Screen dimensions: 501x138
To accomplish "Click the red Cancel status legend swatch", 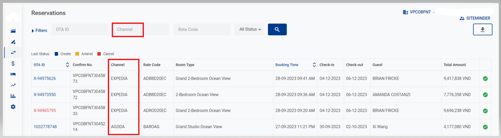I will (x=99, y=54).
